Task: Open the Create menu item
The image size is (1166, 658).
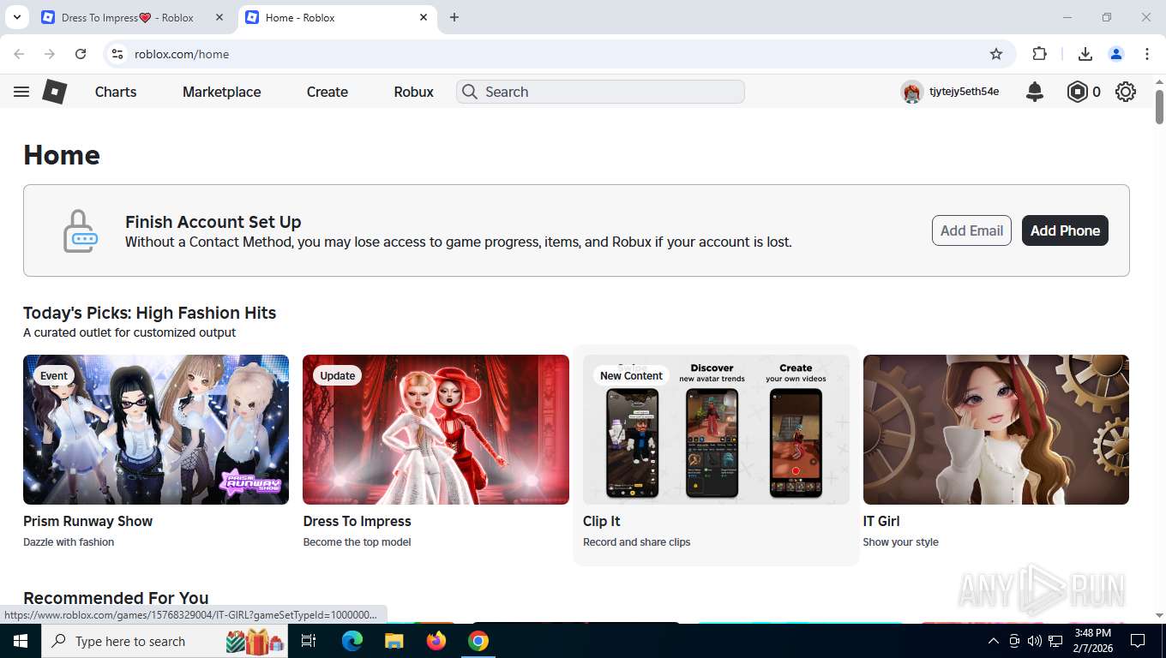Action: pyautogui.click(x=328, y=92)
